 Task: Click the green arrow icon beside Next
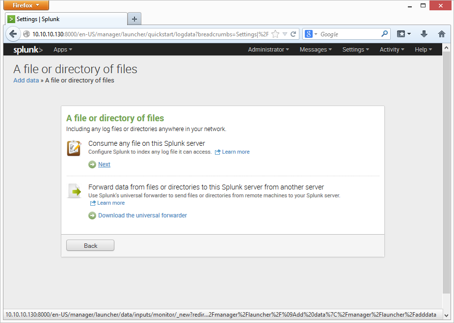pos(92,164)
